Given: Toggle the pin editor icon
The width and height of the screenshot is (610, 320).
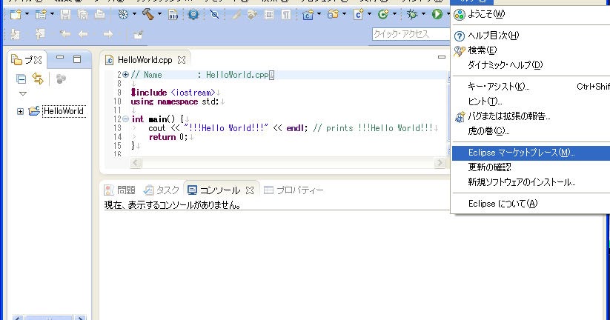Looking at the screenshot, I should click(138, 35).
